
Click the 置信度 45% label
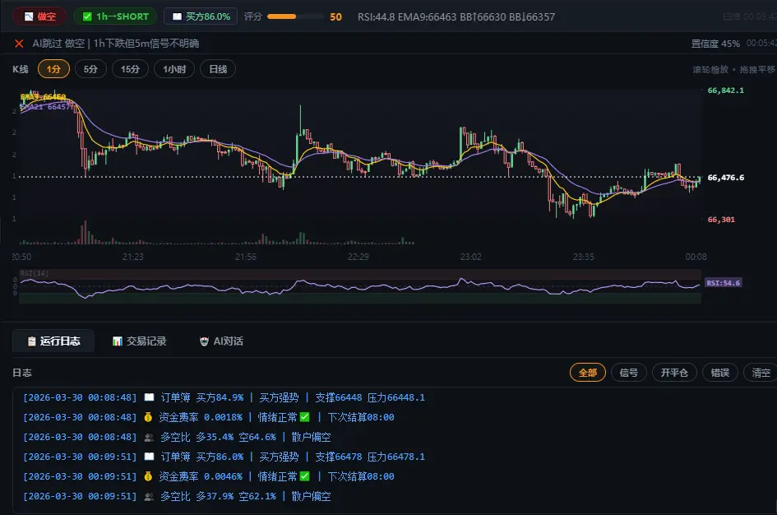(x=715, y=44)
